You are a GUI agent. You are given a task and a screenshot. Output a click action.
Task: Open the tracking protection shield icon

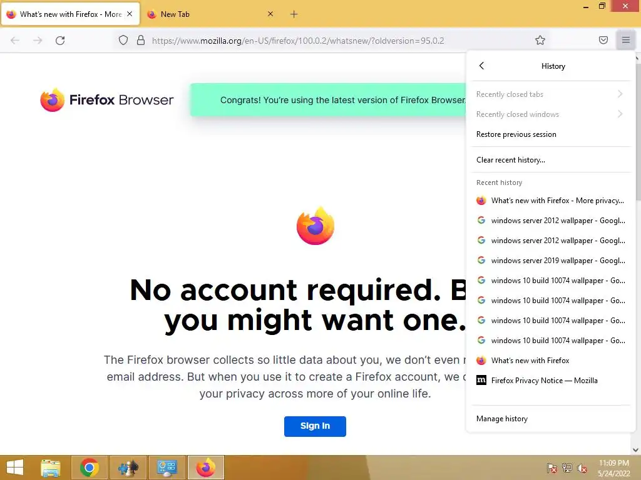[123, 41]
